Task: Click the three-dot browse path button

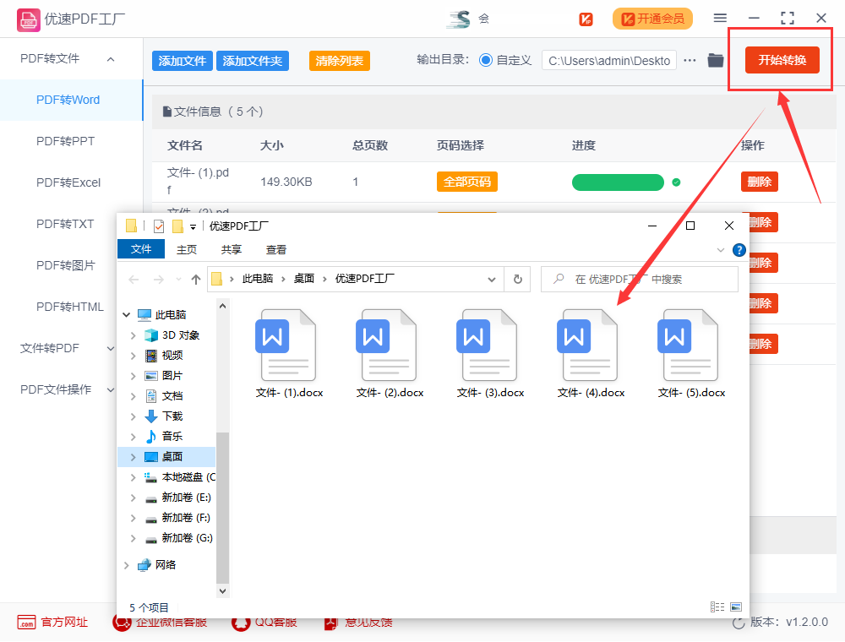Action: [690, 60]
